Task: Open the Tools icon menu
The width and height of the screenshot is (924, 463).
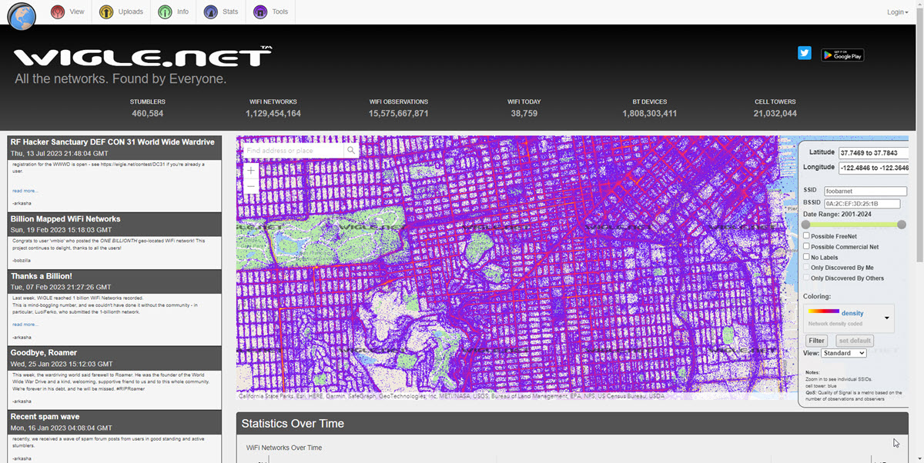Action: (260, 12)
